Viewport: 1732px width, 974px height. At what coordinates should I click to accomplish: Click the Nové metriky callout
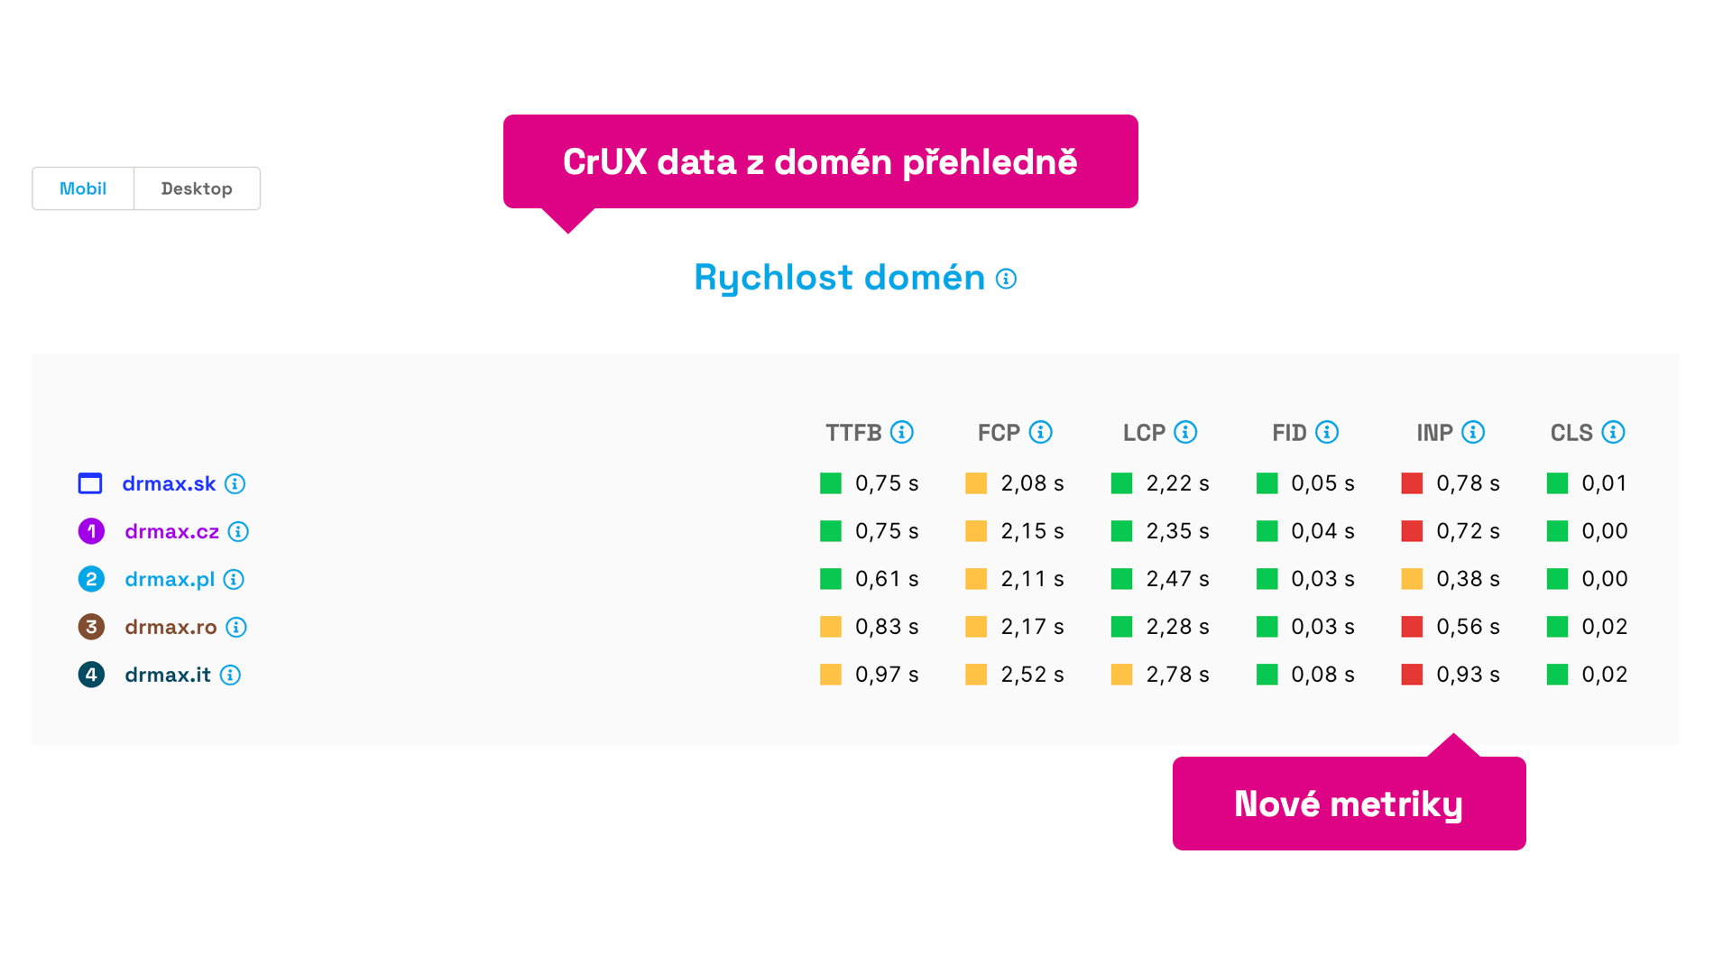(x=1348, y=803)
